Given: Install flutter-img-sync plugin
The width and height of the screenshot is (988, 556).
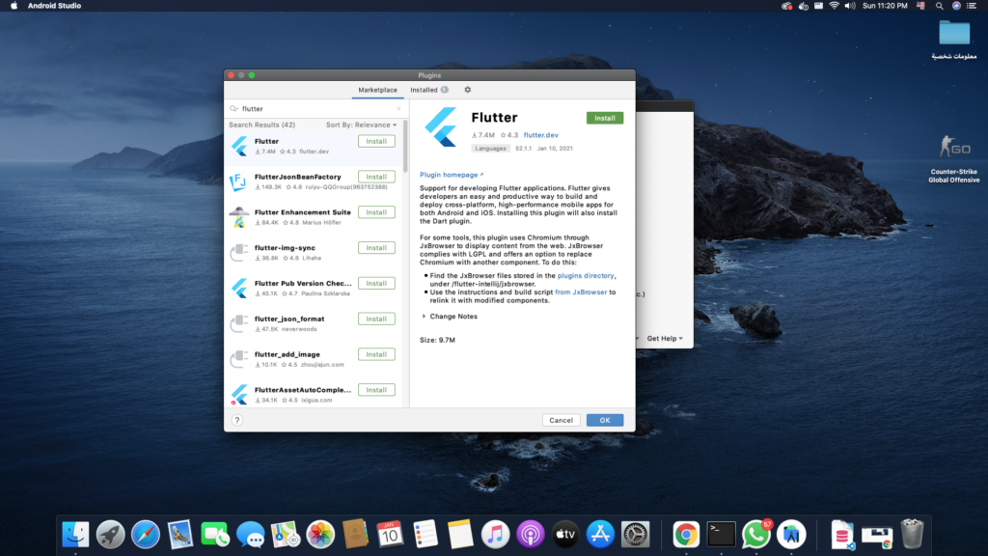Looking at the screenshot, I should point(376,248).
